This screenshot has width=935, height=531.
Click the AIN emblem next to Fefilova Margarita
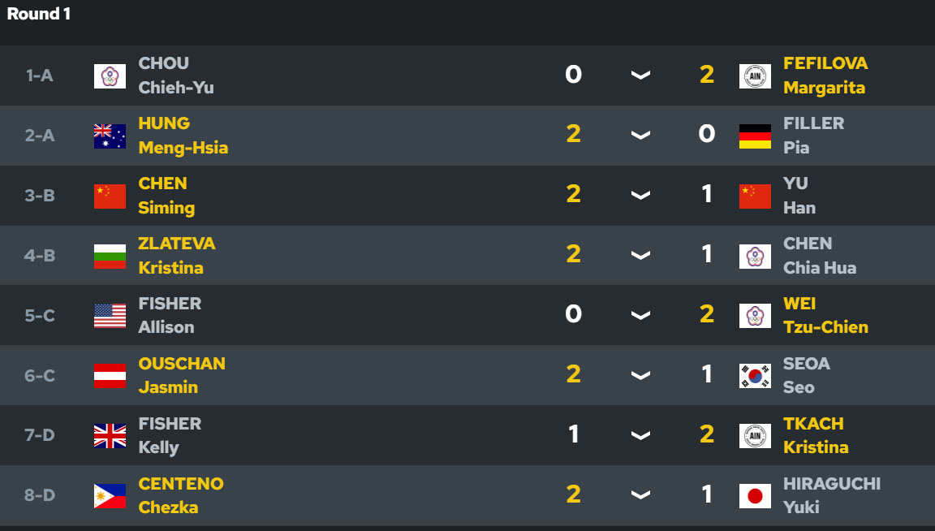tap(755, 76)
